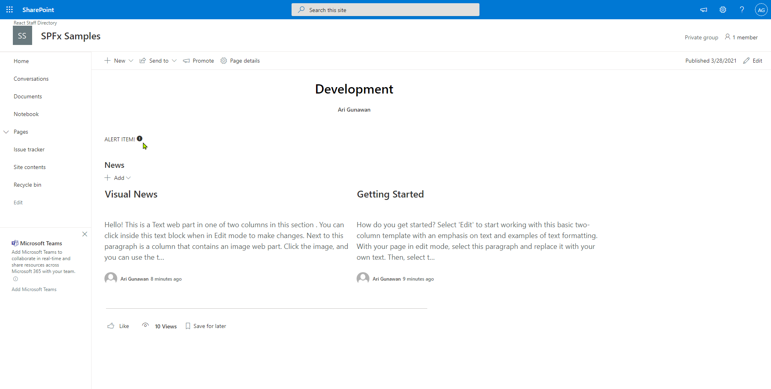Go to Site contents in navigation

click(x=29, y=167)
